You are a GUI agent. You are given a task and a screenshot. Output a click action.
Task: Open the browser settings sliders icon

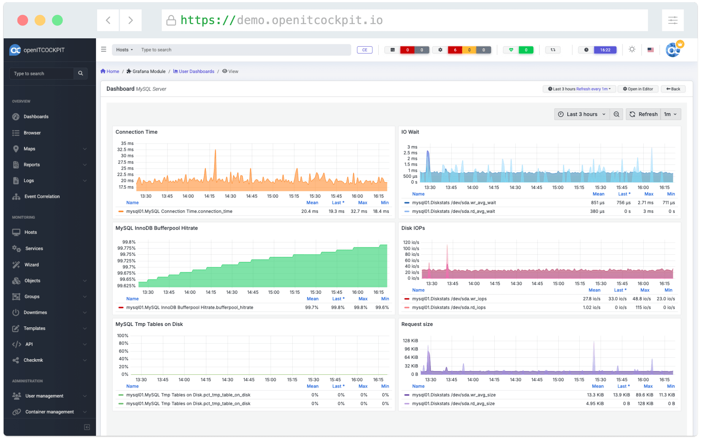click(x=673, y=20)
